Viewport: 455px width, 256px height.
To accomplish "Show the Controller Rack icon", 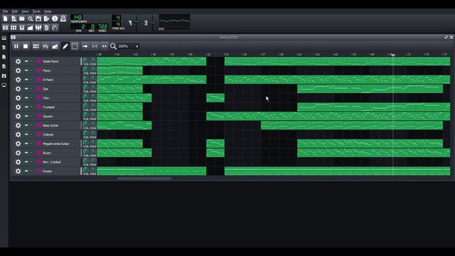I will [55, 28].
